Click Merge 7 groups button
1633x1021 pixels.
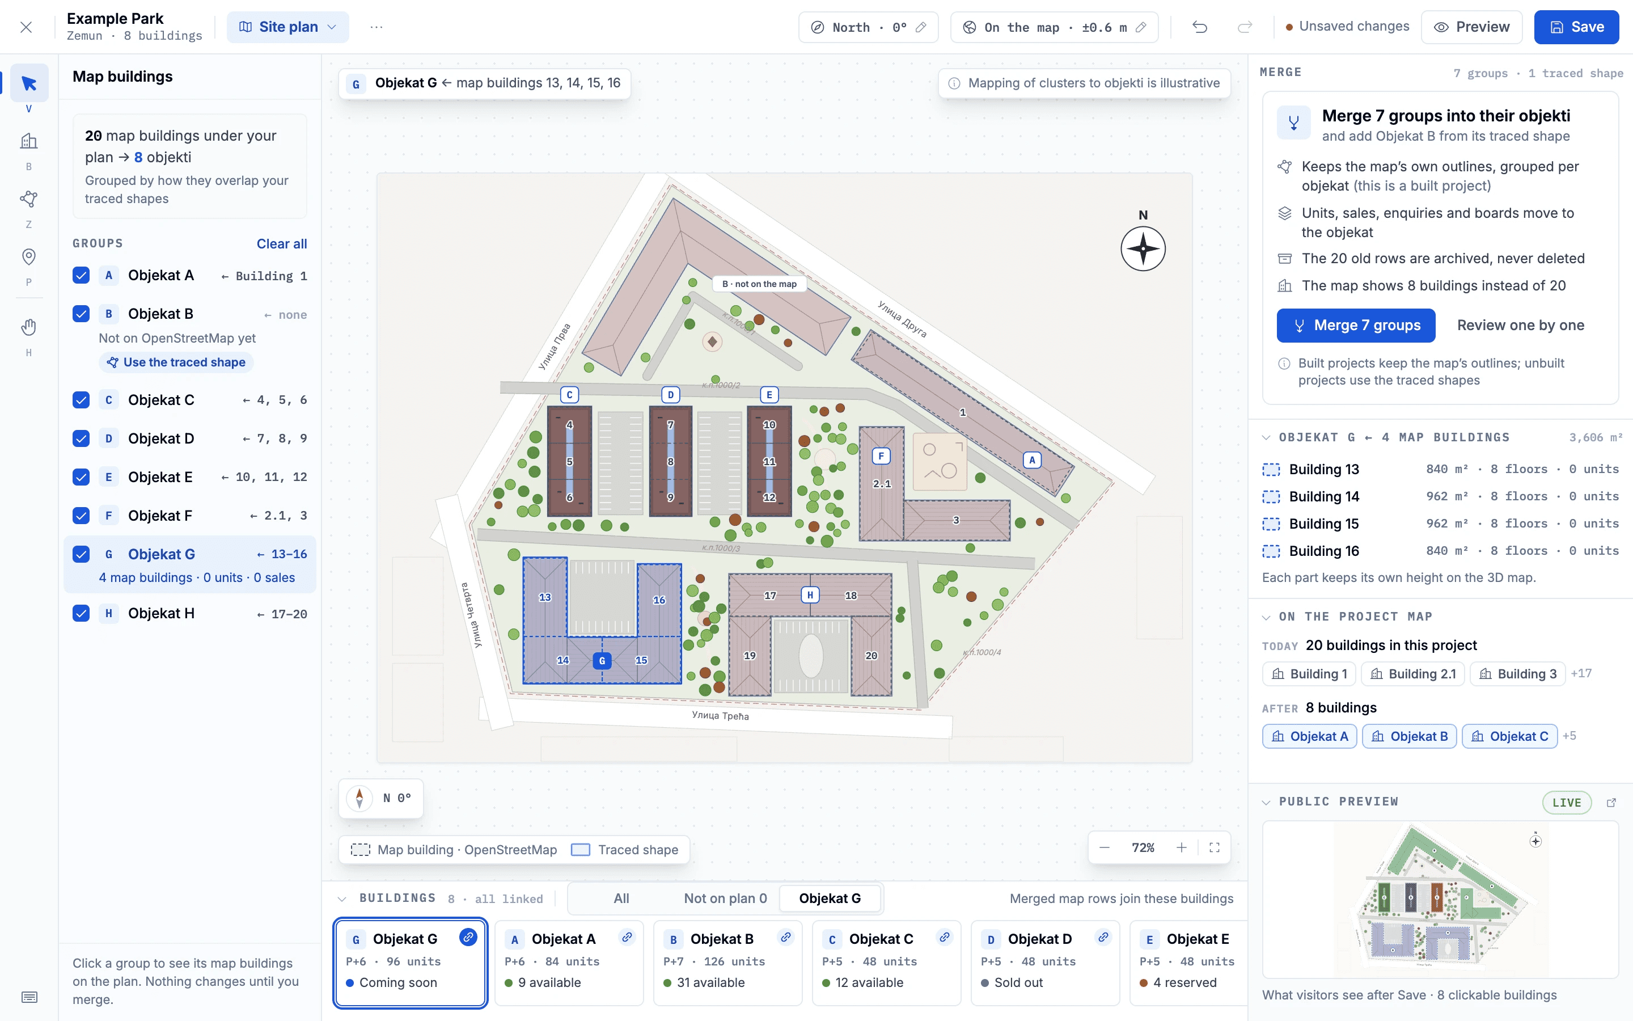pyautogui.click(x=1356, y=326)
